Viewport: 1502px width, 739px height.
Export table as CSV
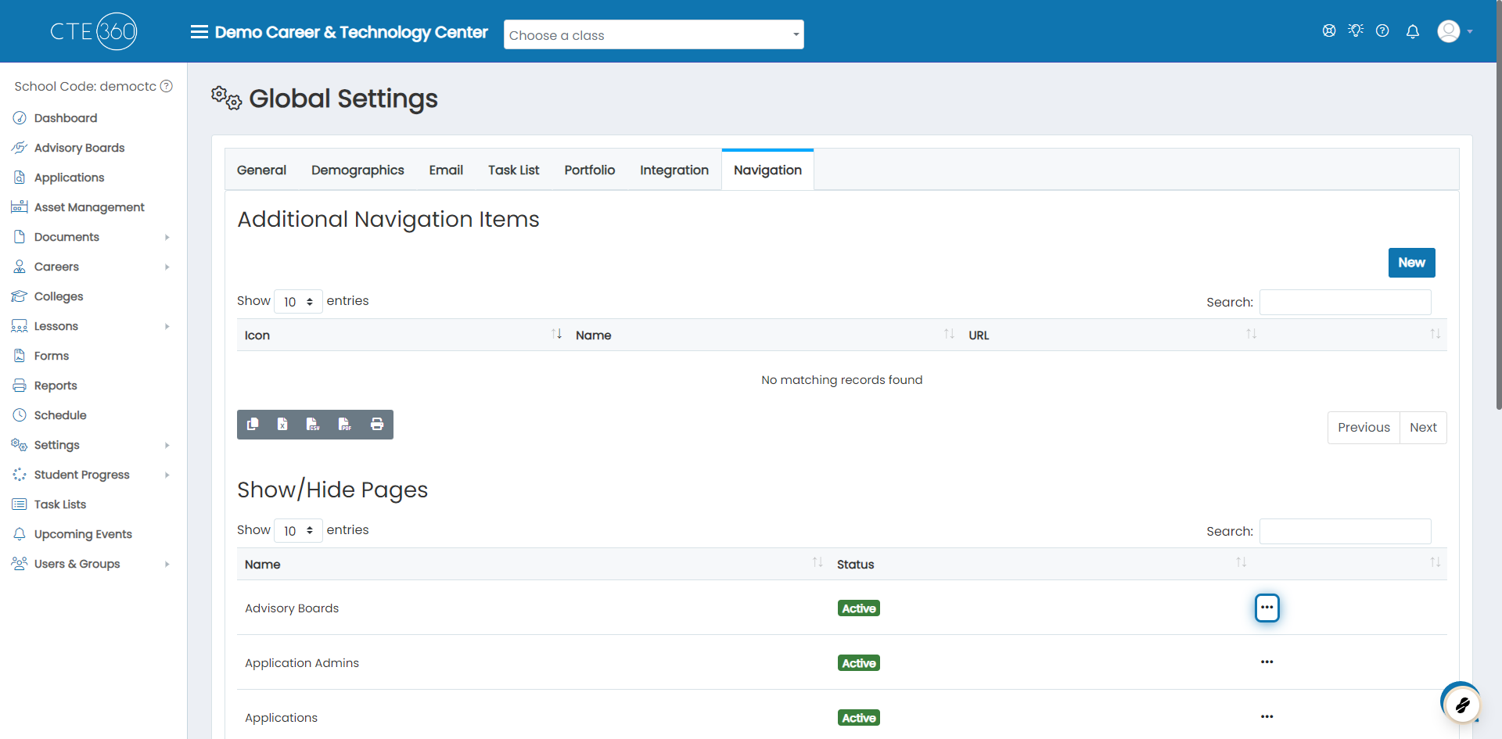click(313, 425)
